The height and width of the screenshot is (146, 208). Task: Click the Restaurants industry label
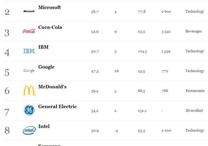point(195,91)
